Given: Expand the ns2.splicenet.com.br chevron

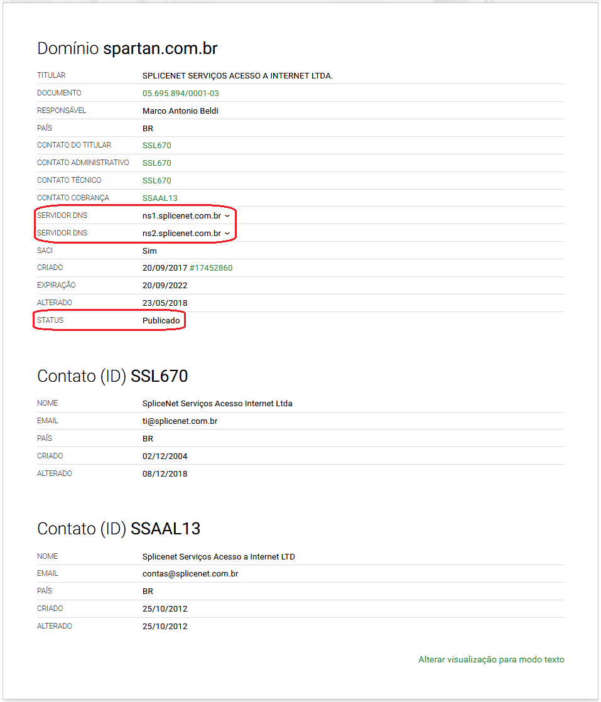Looking at the screenshot, I should pyautogui.click(x=227, y=234).
